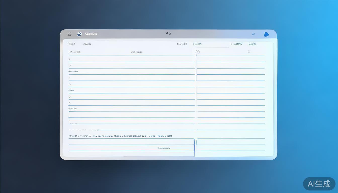
Task: Click the crossed-out icon in the title bar
Action: (x=70, y=34)
